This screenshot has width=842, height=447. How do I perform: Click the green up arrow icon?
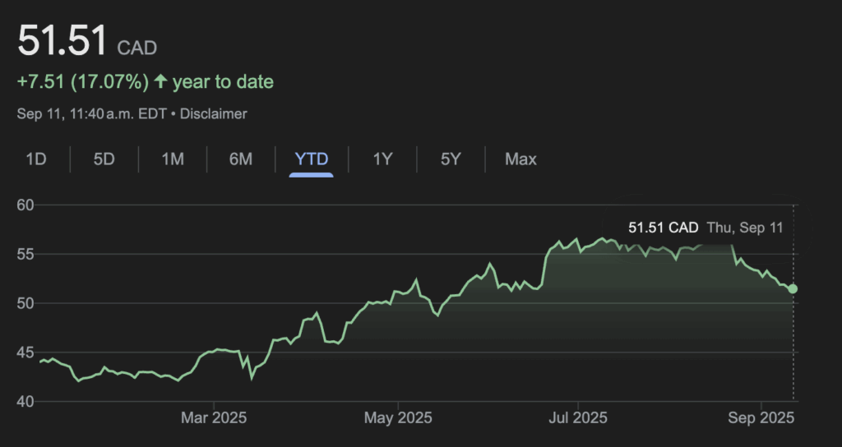pyautogui.click(x=160, y=81)
